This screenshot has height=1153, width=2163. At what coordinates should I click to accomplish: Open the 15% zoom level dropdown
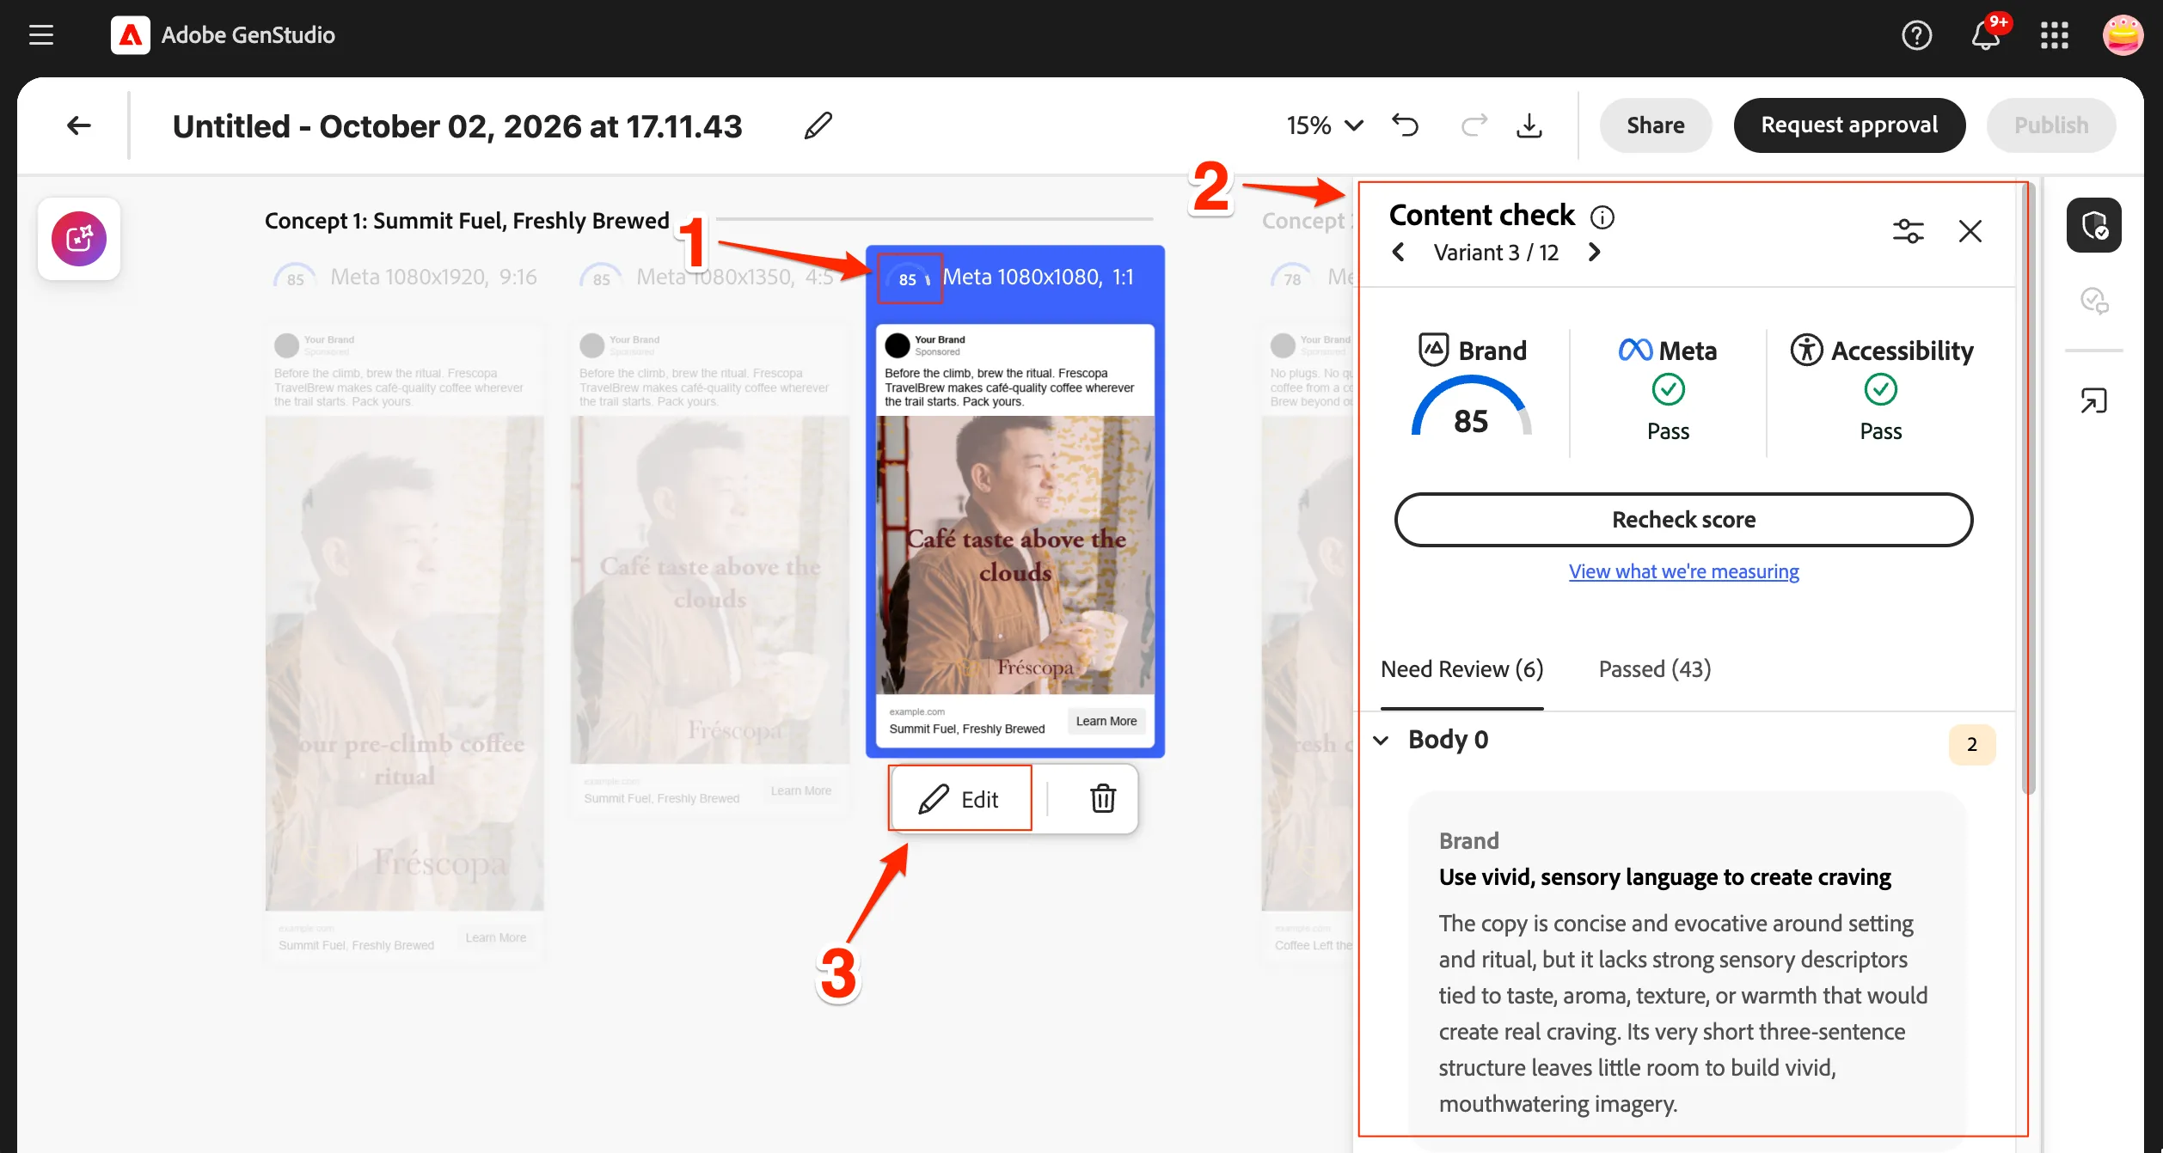tap(1324, 125)
